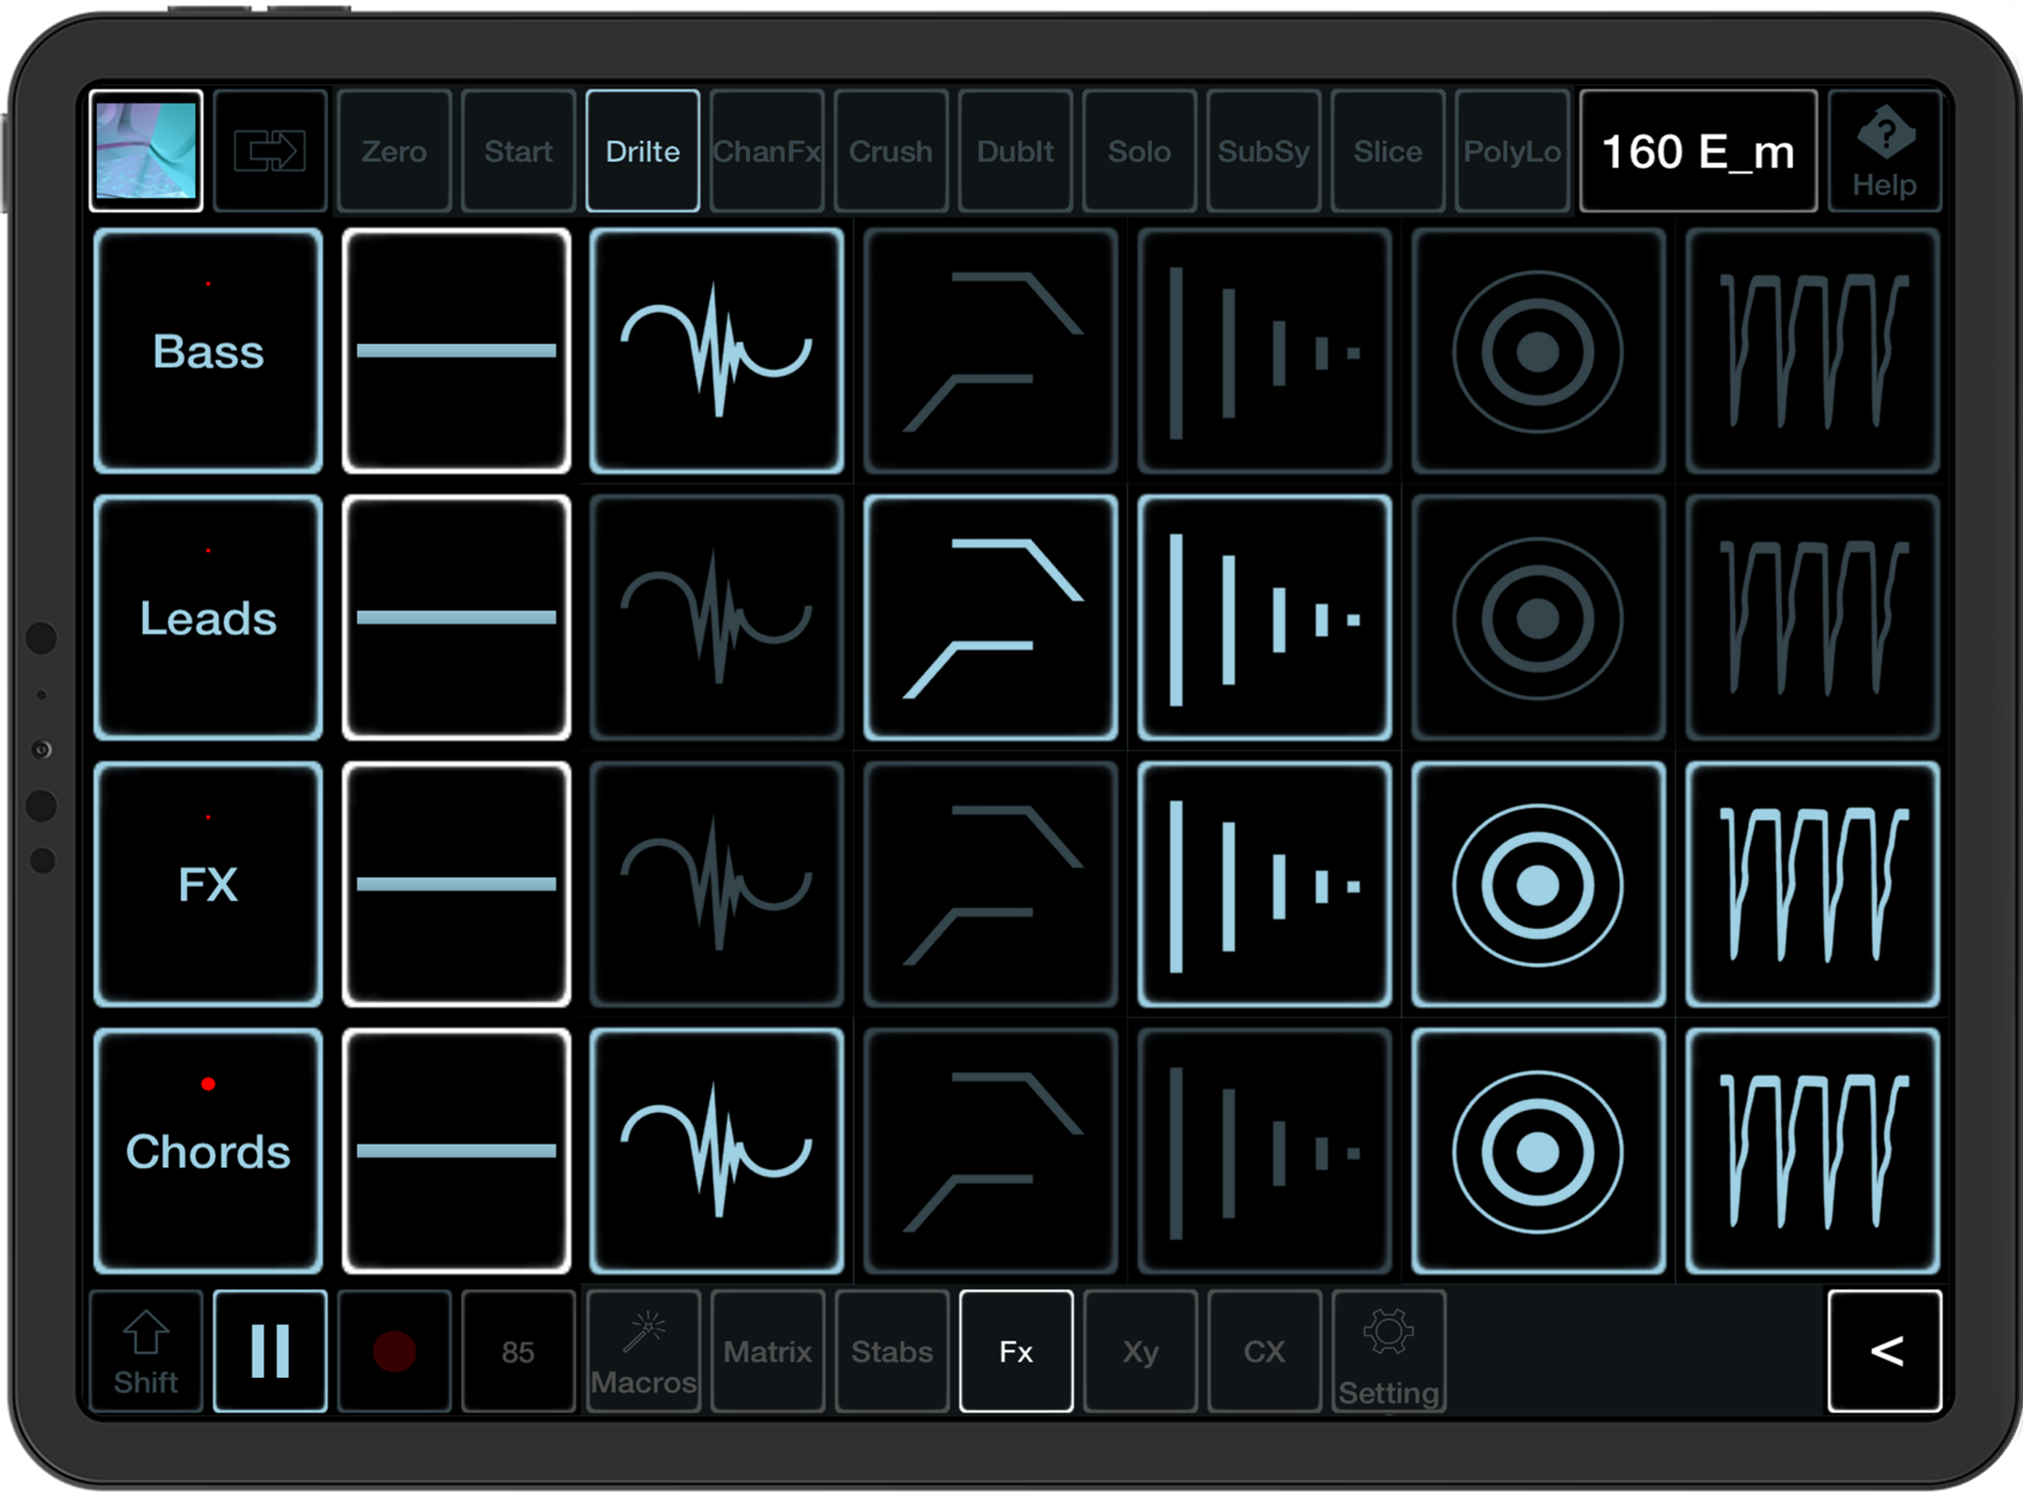Screen dimensions: 2023x1496
Task: Toggle the Shift arrow button
Action: pyautogui.click(x=146, y=1351)
